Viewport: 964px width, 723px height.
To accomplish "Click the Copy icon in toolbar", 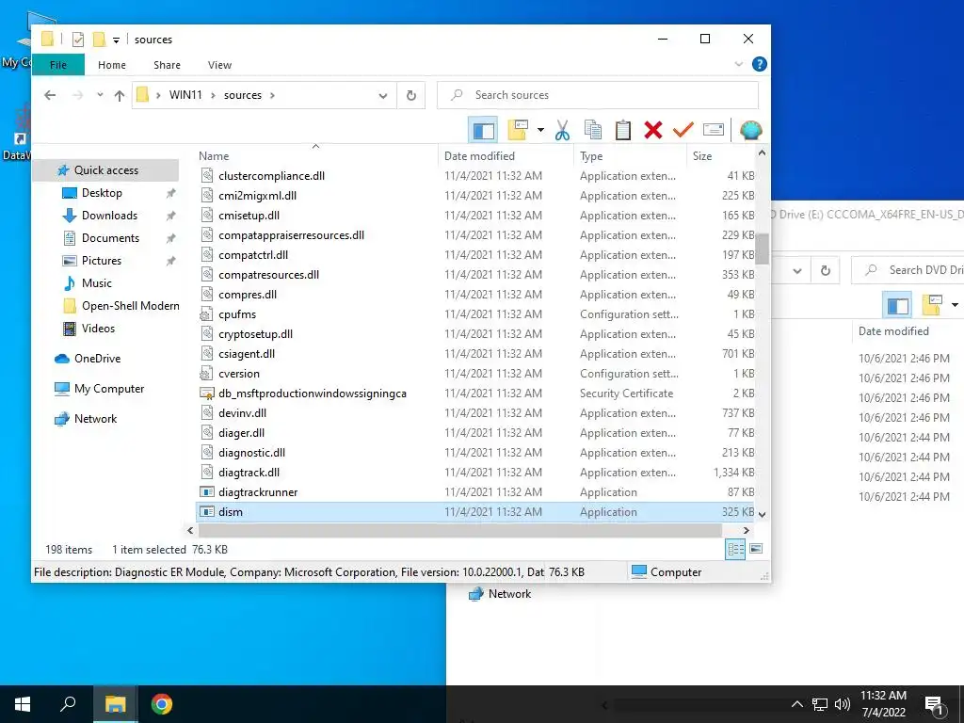I will [x=593, y=130].
